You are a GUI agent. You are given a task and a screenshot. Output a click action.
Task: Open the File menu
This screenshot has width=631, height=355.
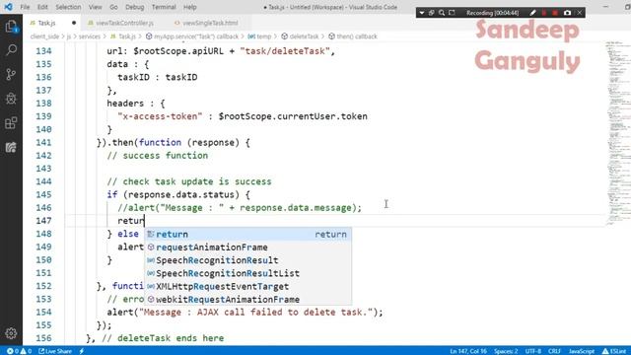tap(25, 7)
